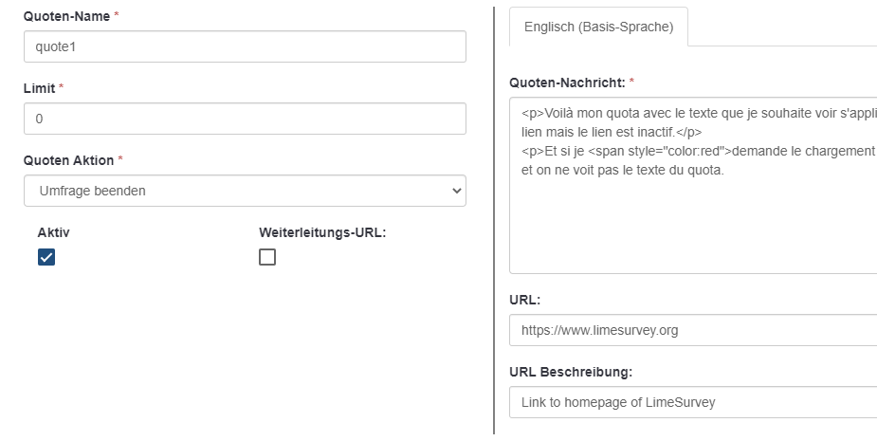Click the Quoten-Name text field
Image resolution: width=877 pixels, height=441 pixels.
tap(245, 46)
